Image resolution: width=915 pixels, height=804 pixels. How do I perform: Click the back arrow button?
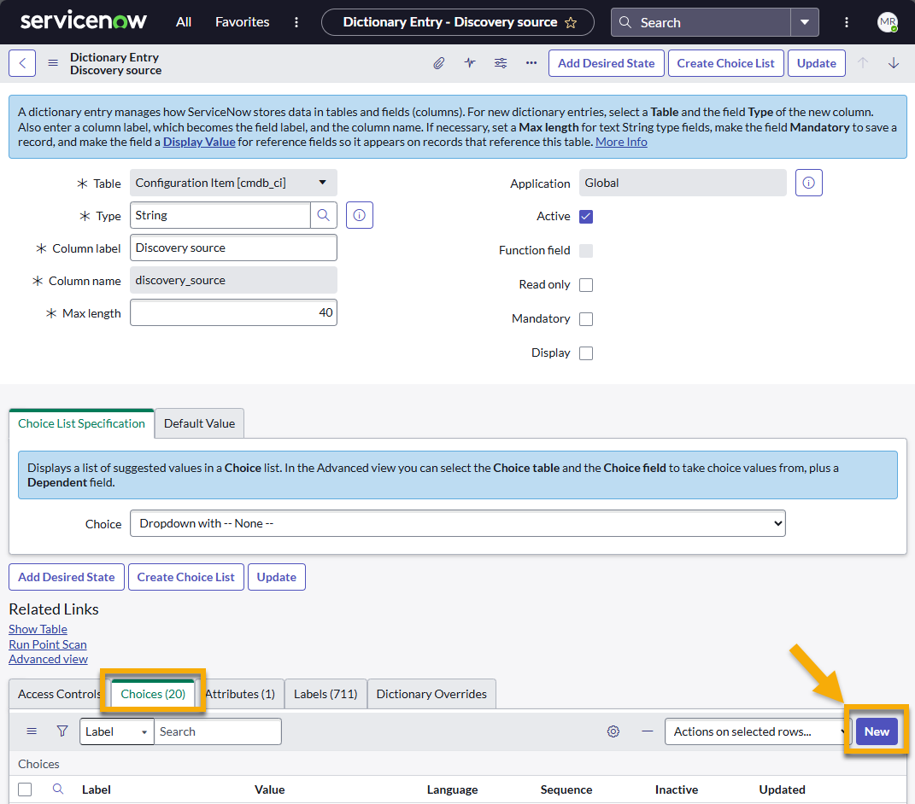22,63
